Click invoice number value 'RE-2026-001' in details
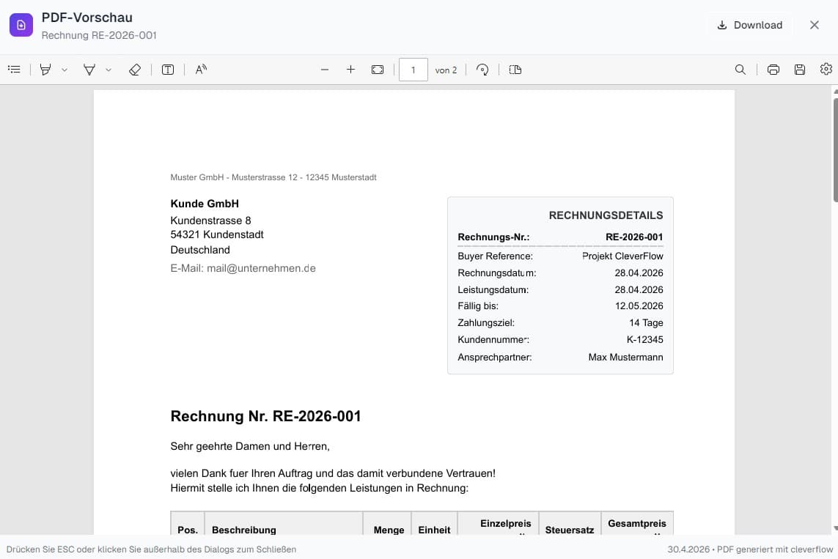 [x=634, y=237]
